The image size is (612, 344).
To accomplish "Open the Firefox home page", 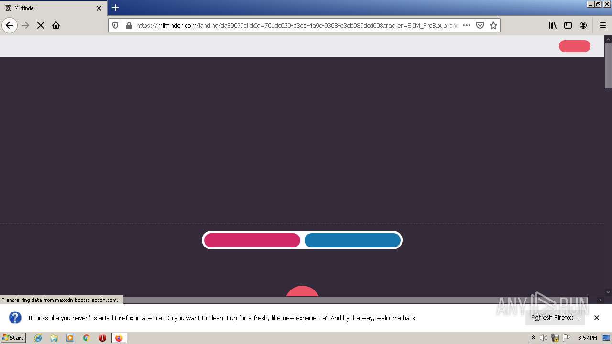I will [56, 25].
